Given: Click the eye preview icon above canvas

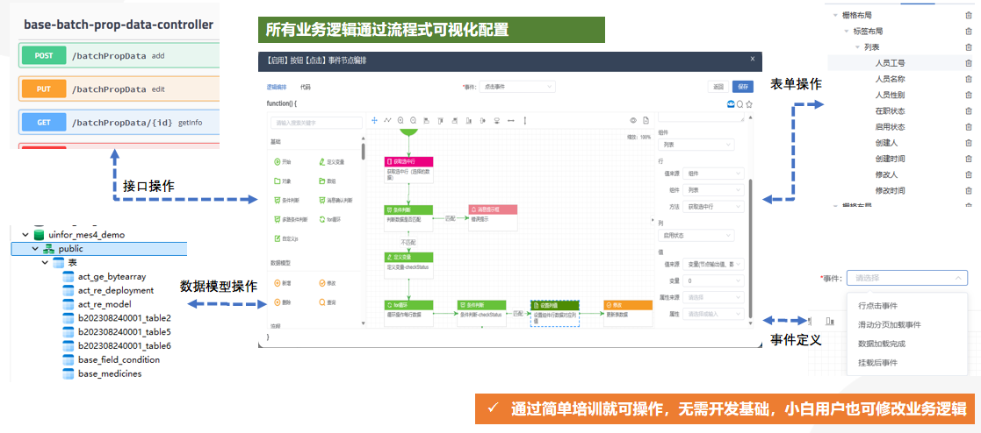Looking at the screenshot, I should [x=632, y=121].
